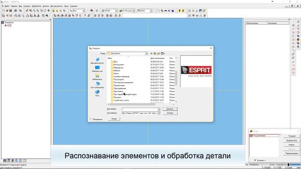Viewport: 301px width, 169px height.
Task: Click the Дом folder icon in file list
Action: [x=112, y=61]
